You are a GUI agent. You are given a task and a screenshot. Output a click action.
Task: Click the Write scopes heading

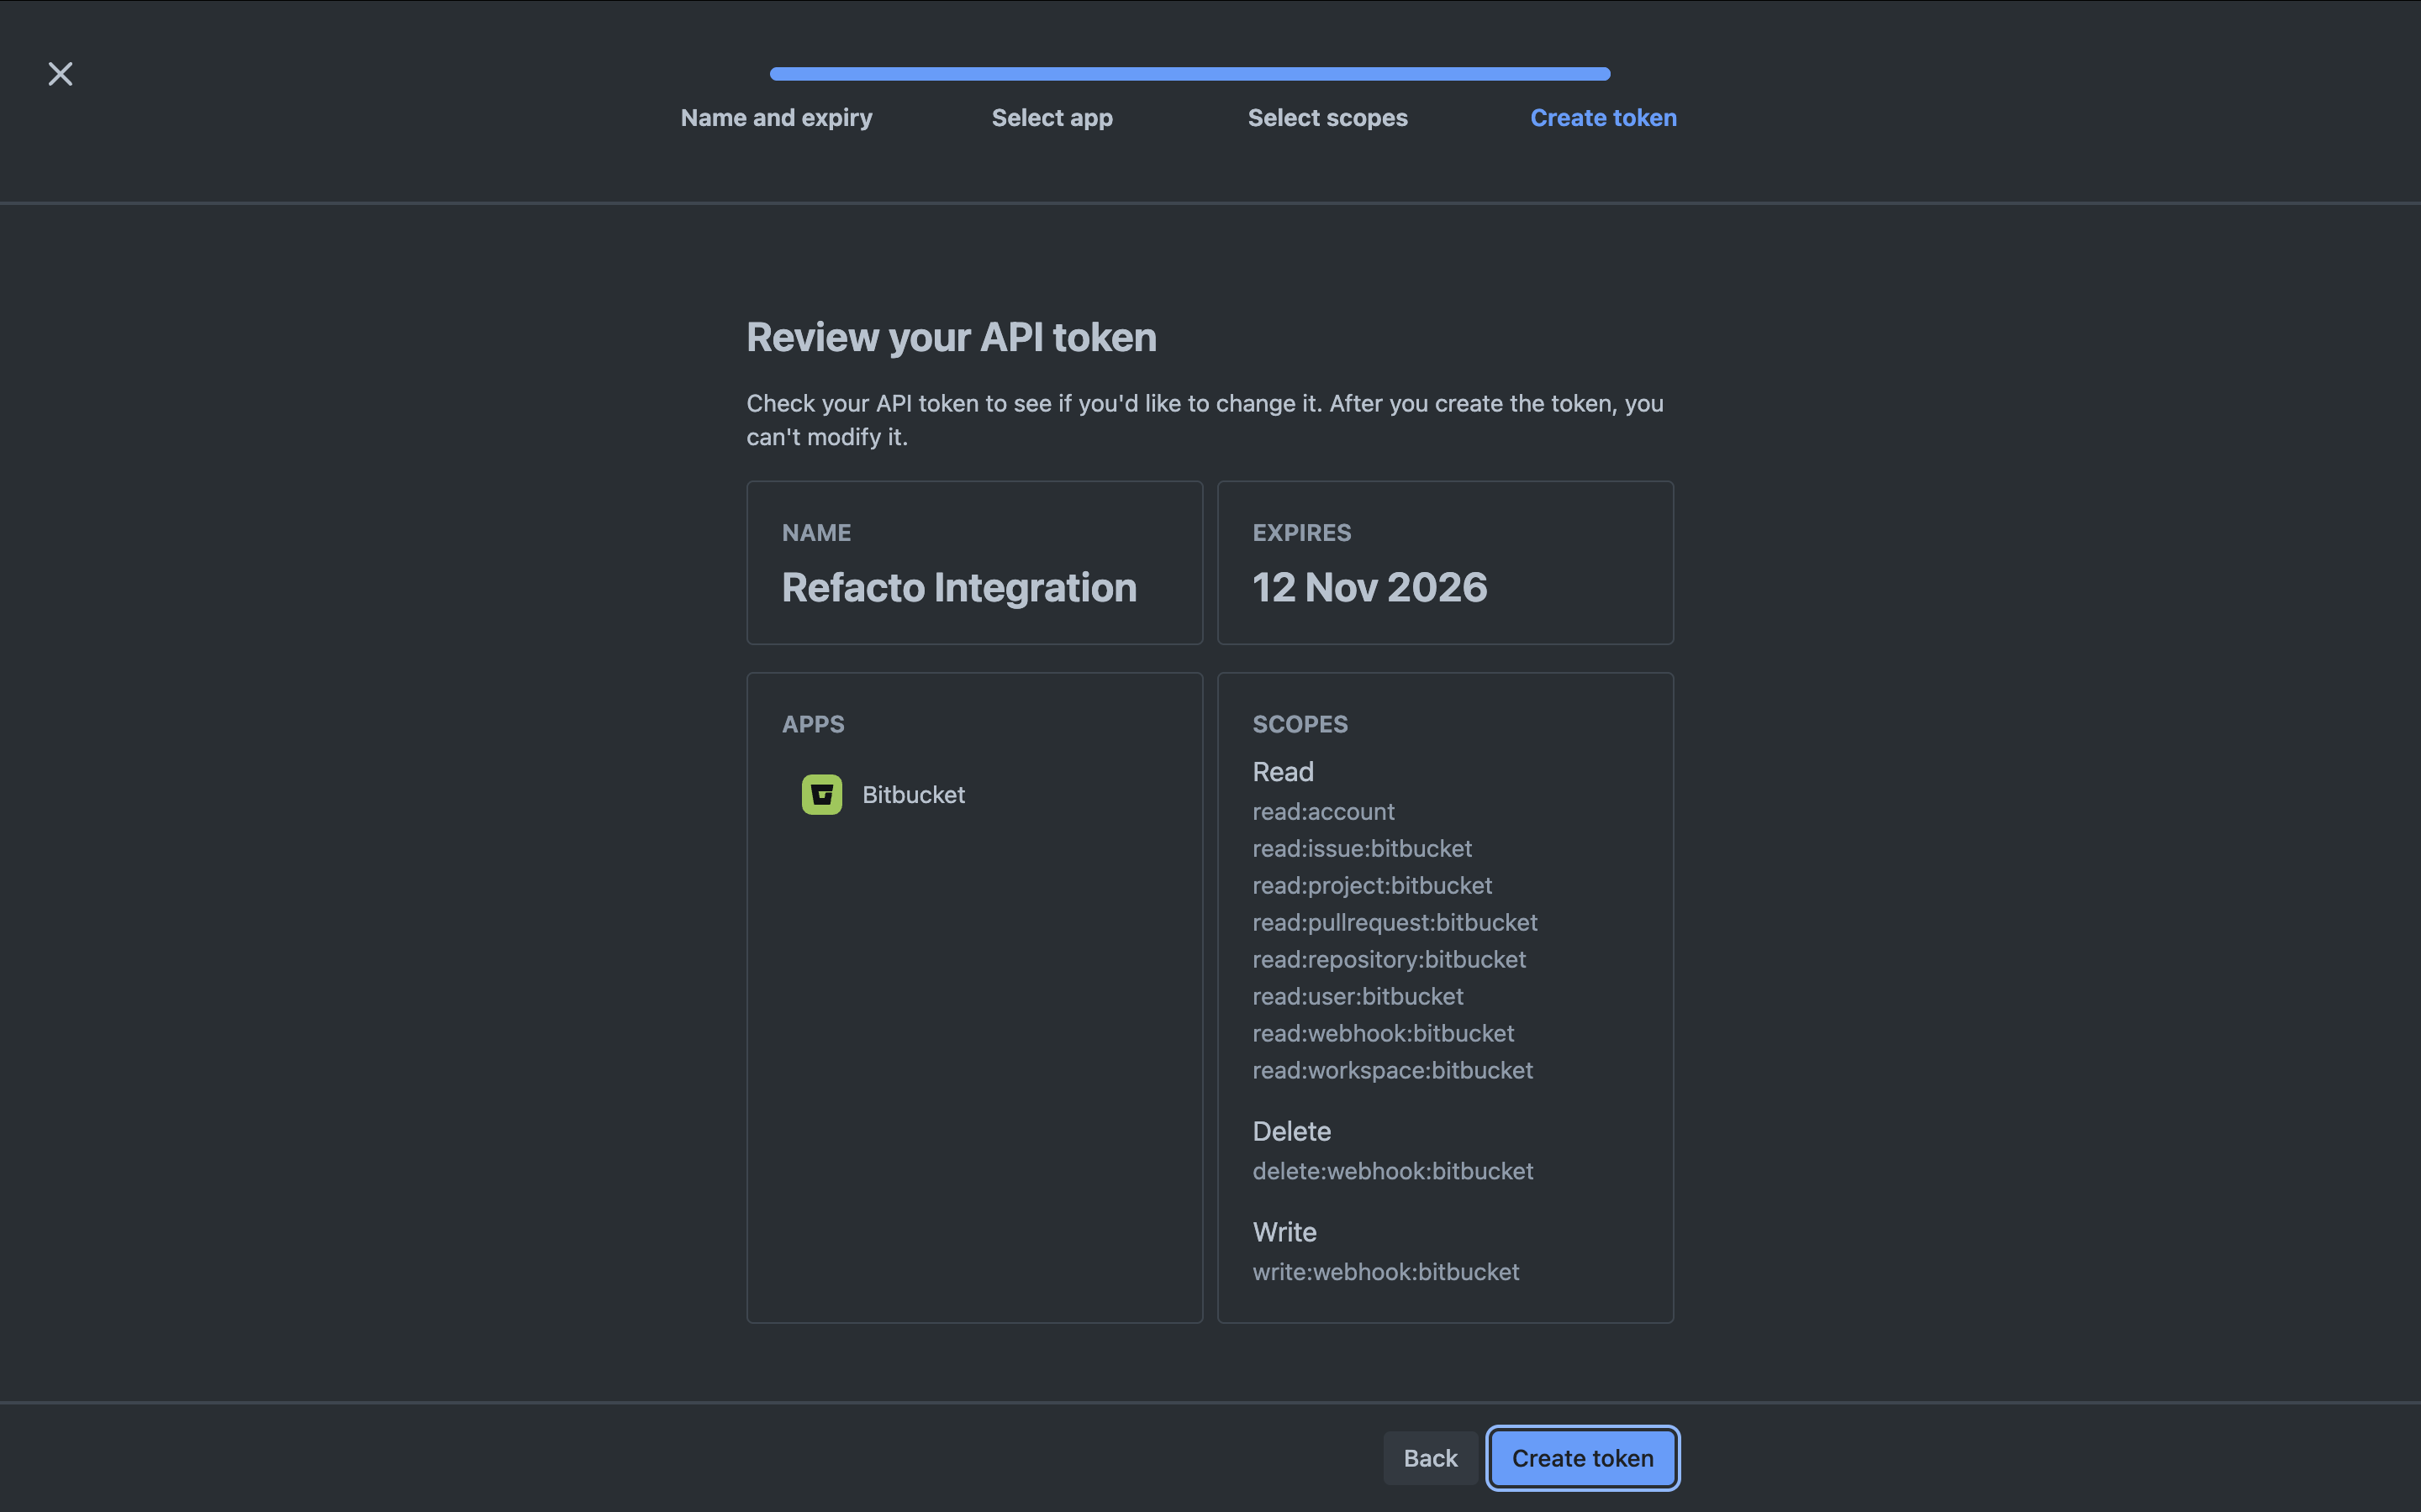[1284, 1231]
